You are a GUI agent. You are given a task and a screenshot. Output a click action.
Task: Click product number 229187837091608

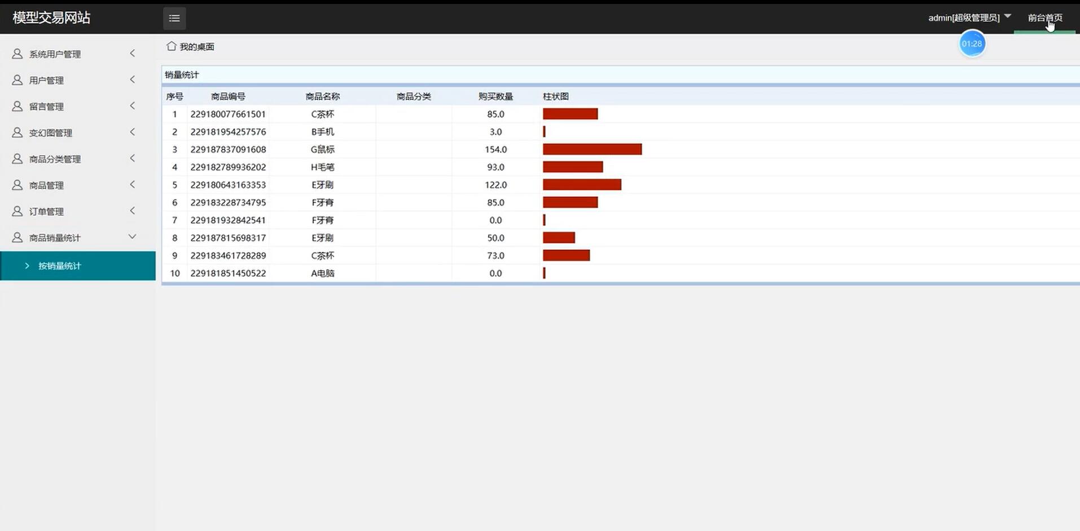[228, 149]
